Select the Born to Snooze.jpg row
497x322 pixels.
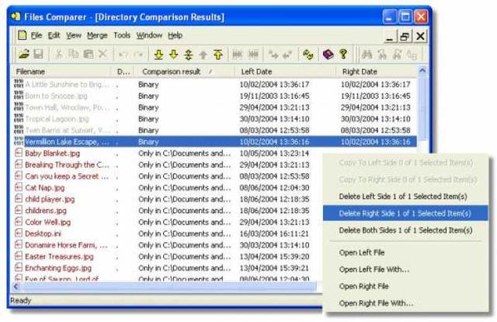coord(215,96)
